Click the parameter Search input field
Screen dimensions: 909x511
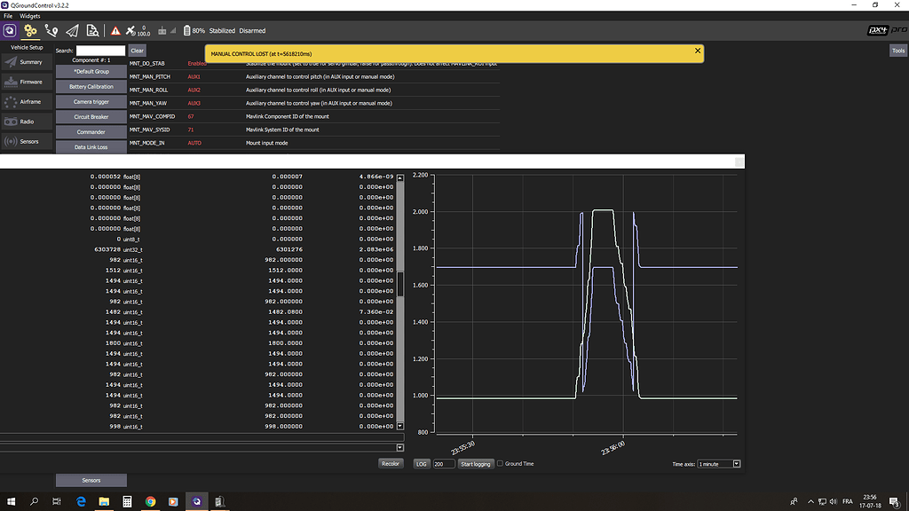[100, 51]
